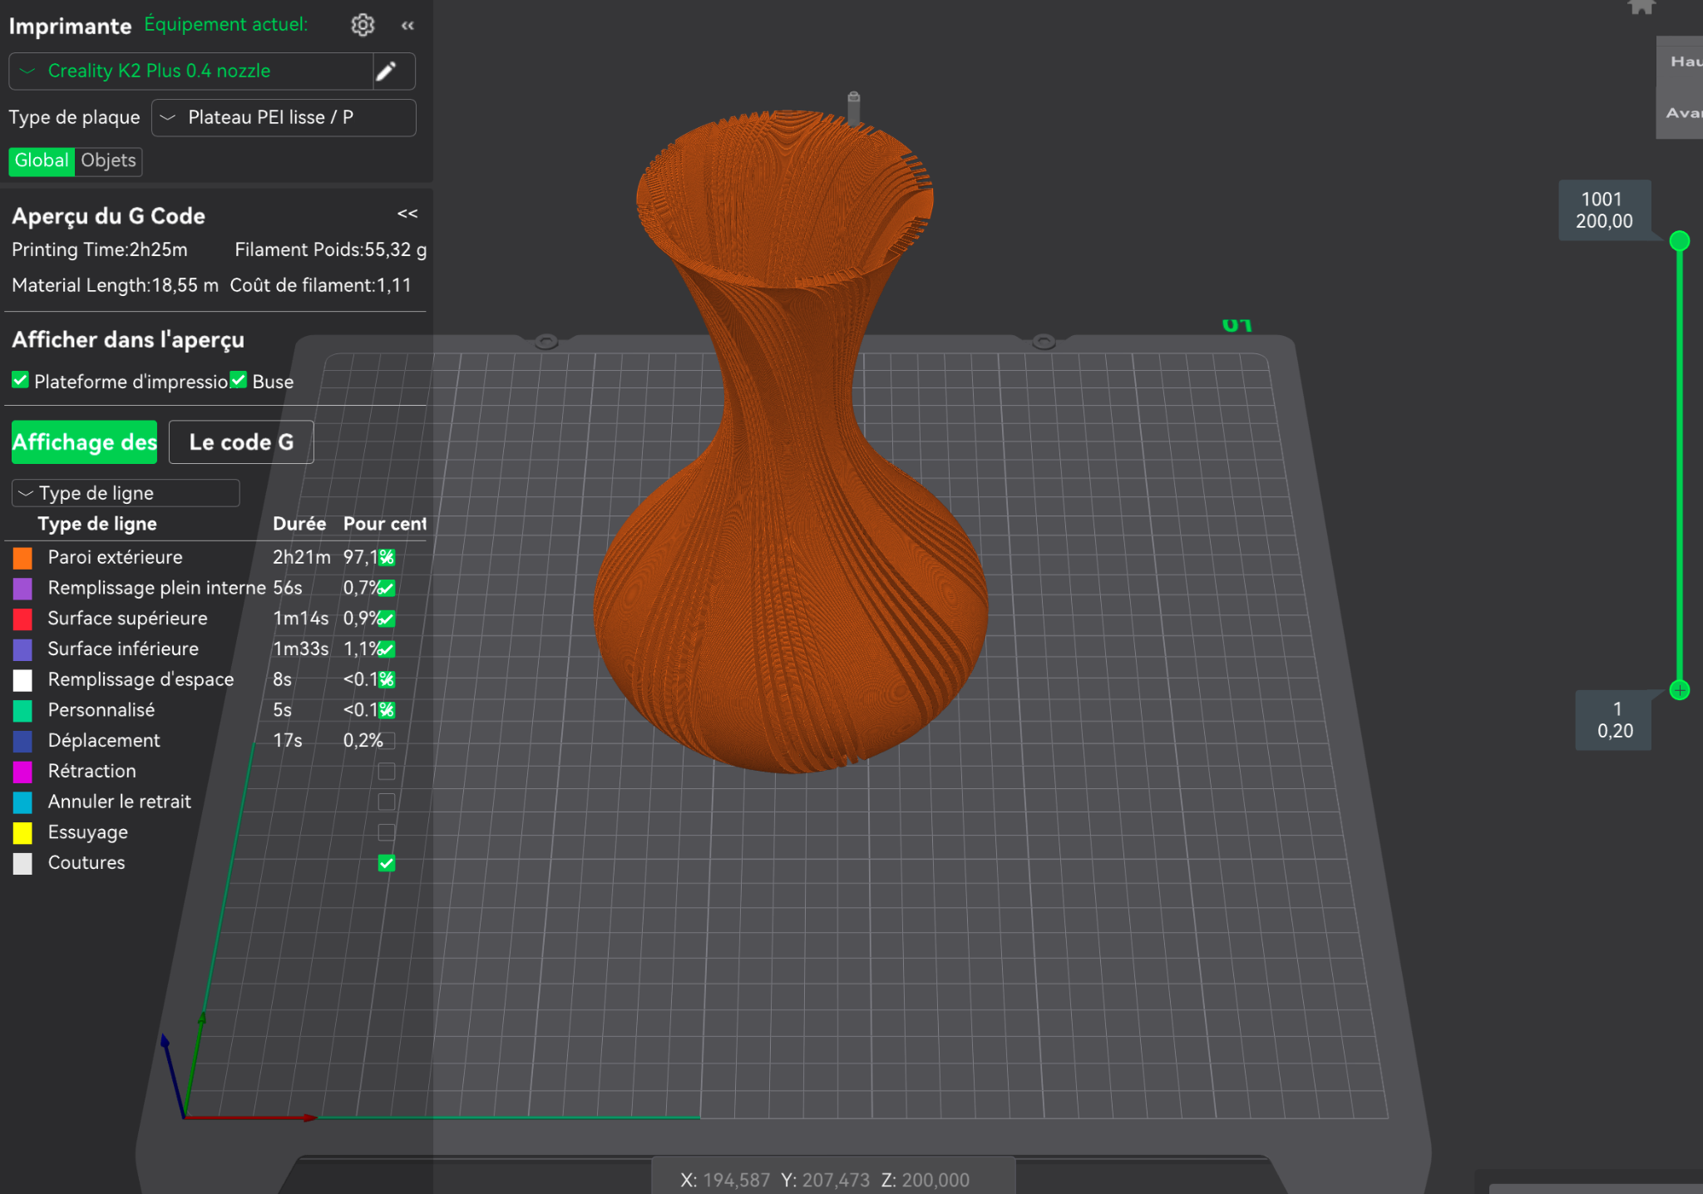Image resolution: width=1703 pixels, height=1194 pixels.
Task: Click the Paroi extérieure orange color swatch
Action: coord(22,558)
